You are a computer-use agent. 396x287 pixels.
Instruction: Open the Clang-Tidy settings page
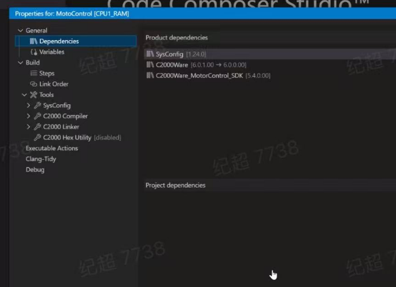41,159
